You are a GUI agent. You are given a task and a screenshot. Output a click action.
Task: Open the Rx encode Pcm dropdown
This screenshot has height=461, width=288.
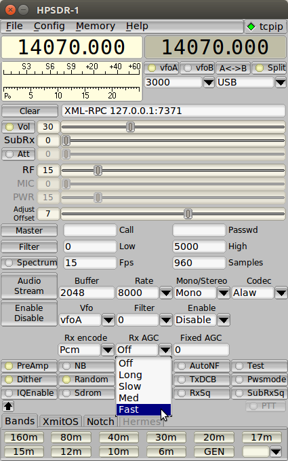click(x=108, y=350)
